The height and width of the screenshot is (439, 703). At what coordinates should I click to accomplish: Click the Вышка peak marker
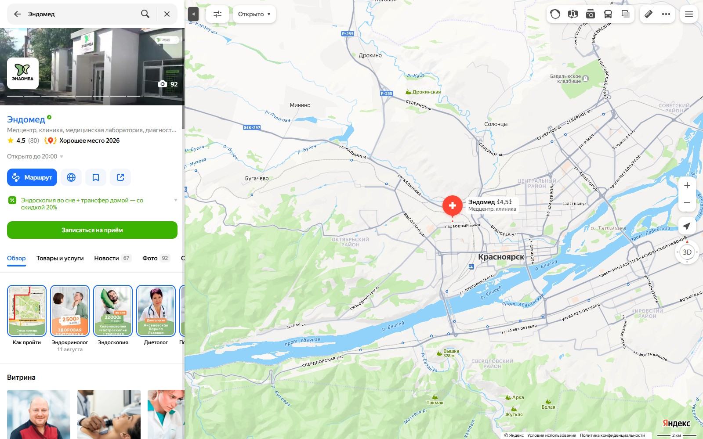coord(448,353)
